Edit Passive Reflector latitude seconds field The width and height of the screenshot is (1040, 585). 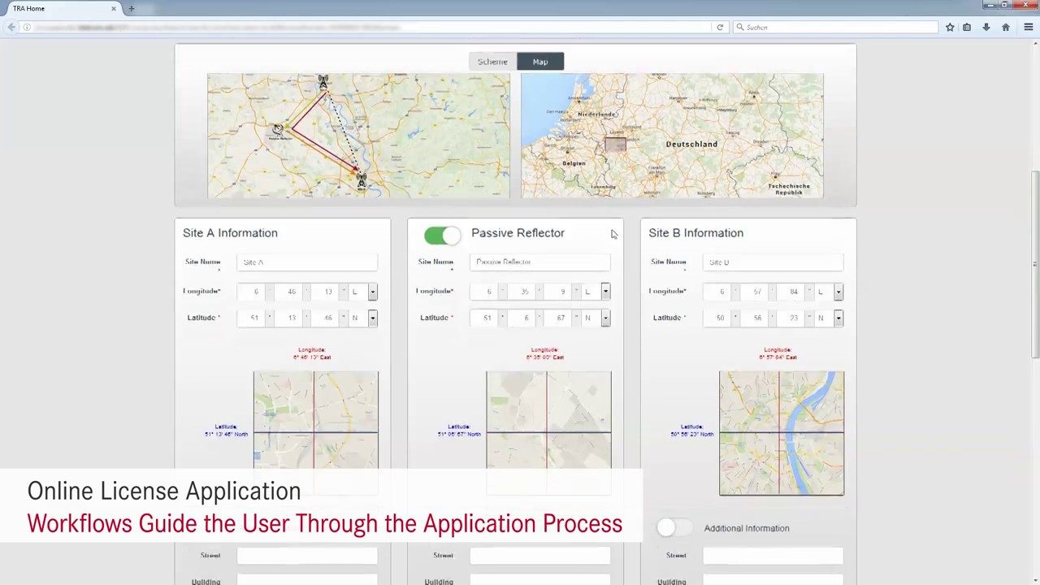point(559,318)
